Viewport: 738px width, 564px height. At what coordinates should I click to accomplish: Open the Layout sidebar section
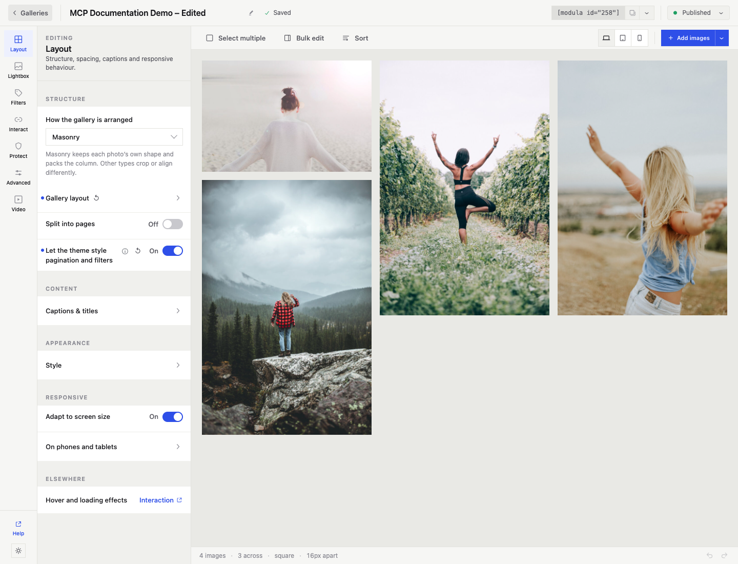[18, 43]
